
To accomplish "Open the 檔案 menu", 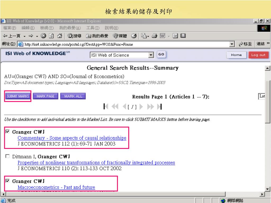I will 10,28.
